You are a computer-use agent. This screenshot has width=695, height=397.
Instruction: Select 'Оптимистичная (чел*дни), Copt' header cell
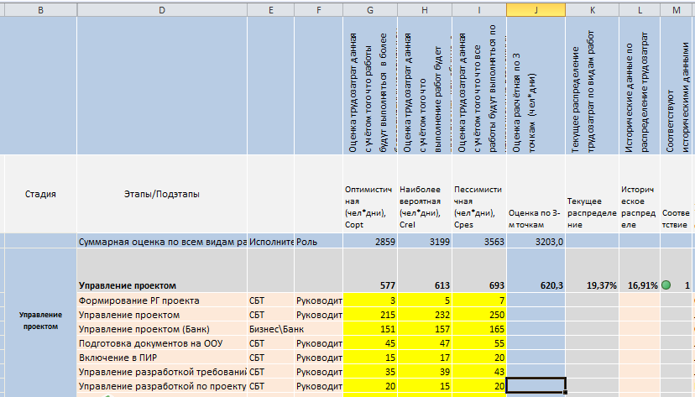pos(370,194)
